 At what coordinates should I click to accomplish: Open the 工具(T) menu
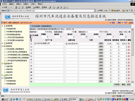[33, 4]
